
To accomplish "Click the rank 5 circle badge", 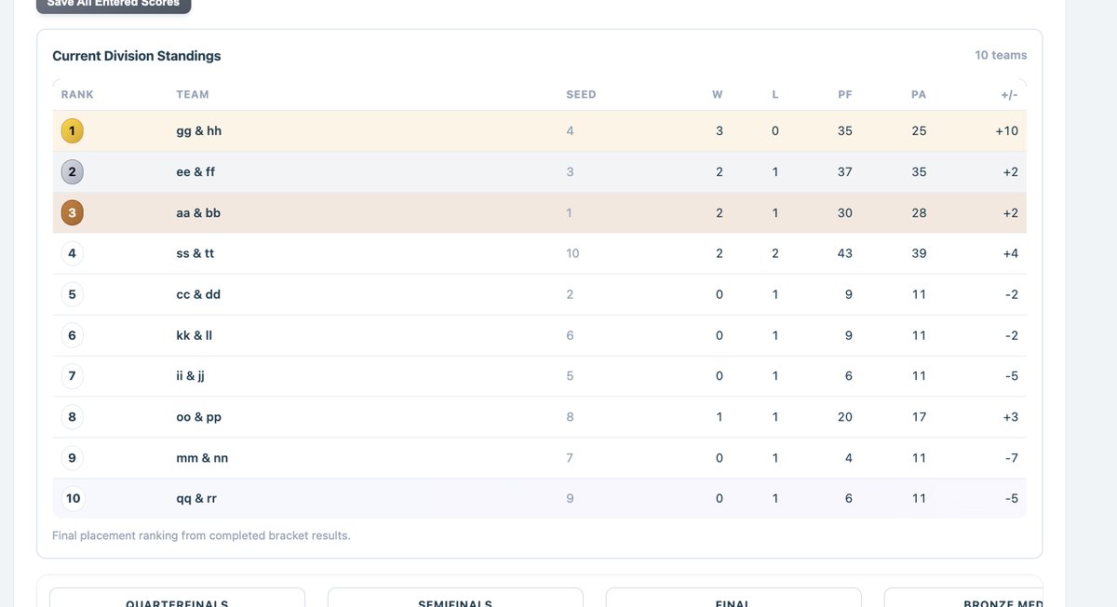I will 73,294.
